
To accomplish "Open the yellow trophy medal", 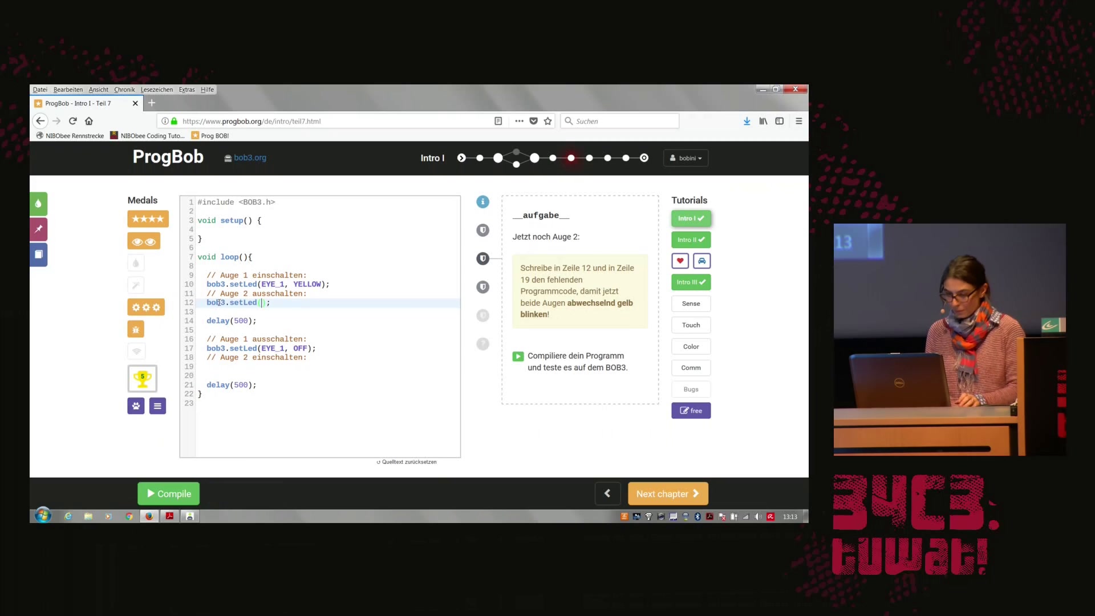I will [142, 378].
